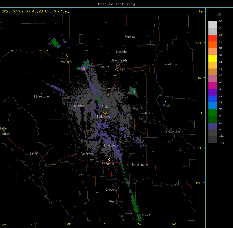Image resolution: width=233 pixels, height=228 pixels.
Task: Click the magenta 39-42 dBZ legend swatch
Action: (212, 85)
